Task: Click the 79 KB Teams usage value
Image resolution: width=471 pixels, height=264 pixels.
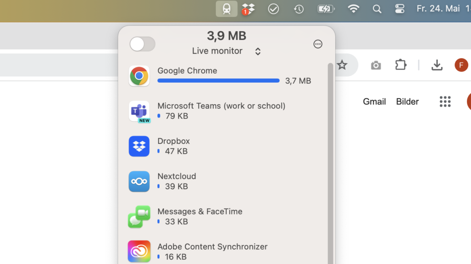Action: pos(177,116)
